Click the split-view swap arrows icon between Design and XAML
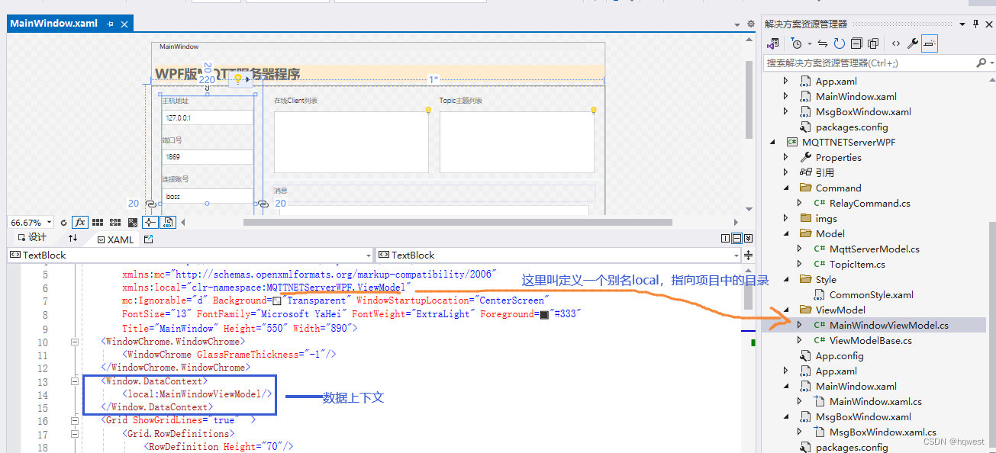This screenshot has height=453, width=996. pos(73,238)
